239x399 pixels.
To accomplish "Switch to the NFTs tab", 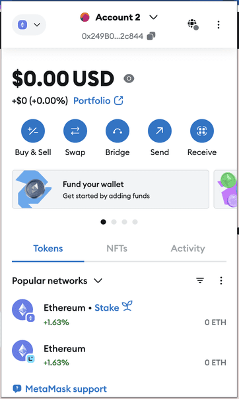I will pyautogui.click(x=117, y=249).
